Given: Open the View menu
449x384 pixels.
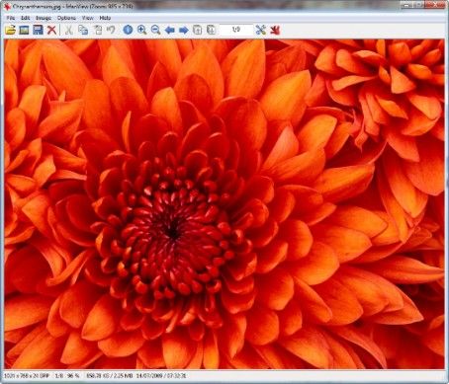Looking at the screenshot, I should pos(88,18).
